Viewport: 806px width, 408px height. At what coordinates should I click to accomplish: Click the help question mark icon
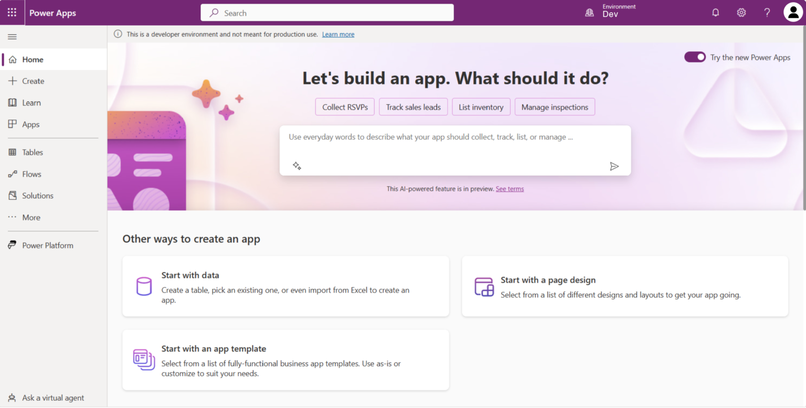pos(767,12)
